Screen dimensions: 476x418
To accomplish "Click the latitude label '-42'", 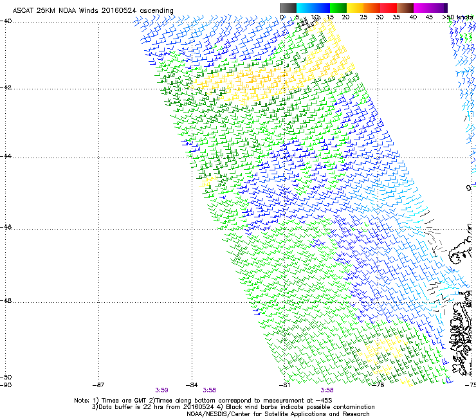I will (x=6, y=87).
